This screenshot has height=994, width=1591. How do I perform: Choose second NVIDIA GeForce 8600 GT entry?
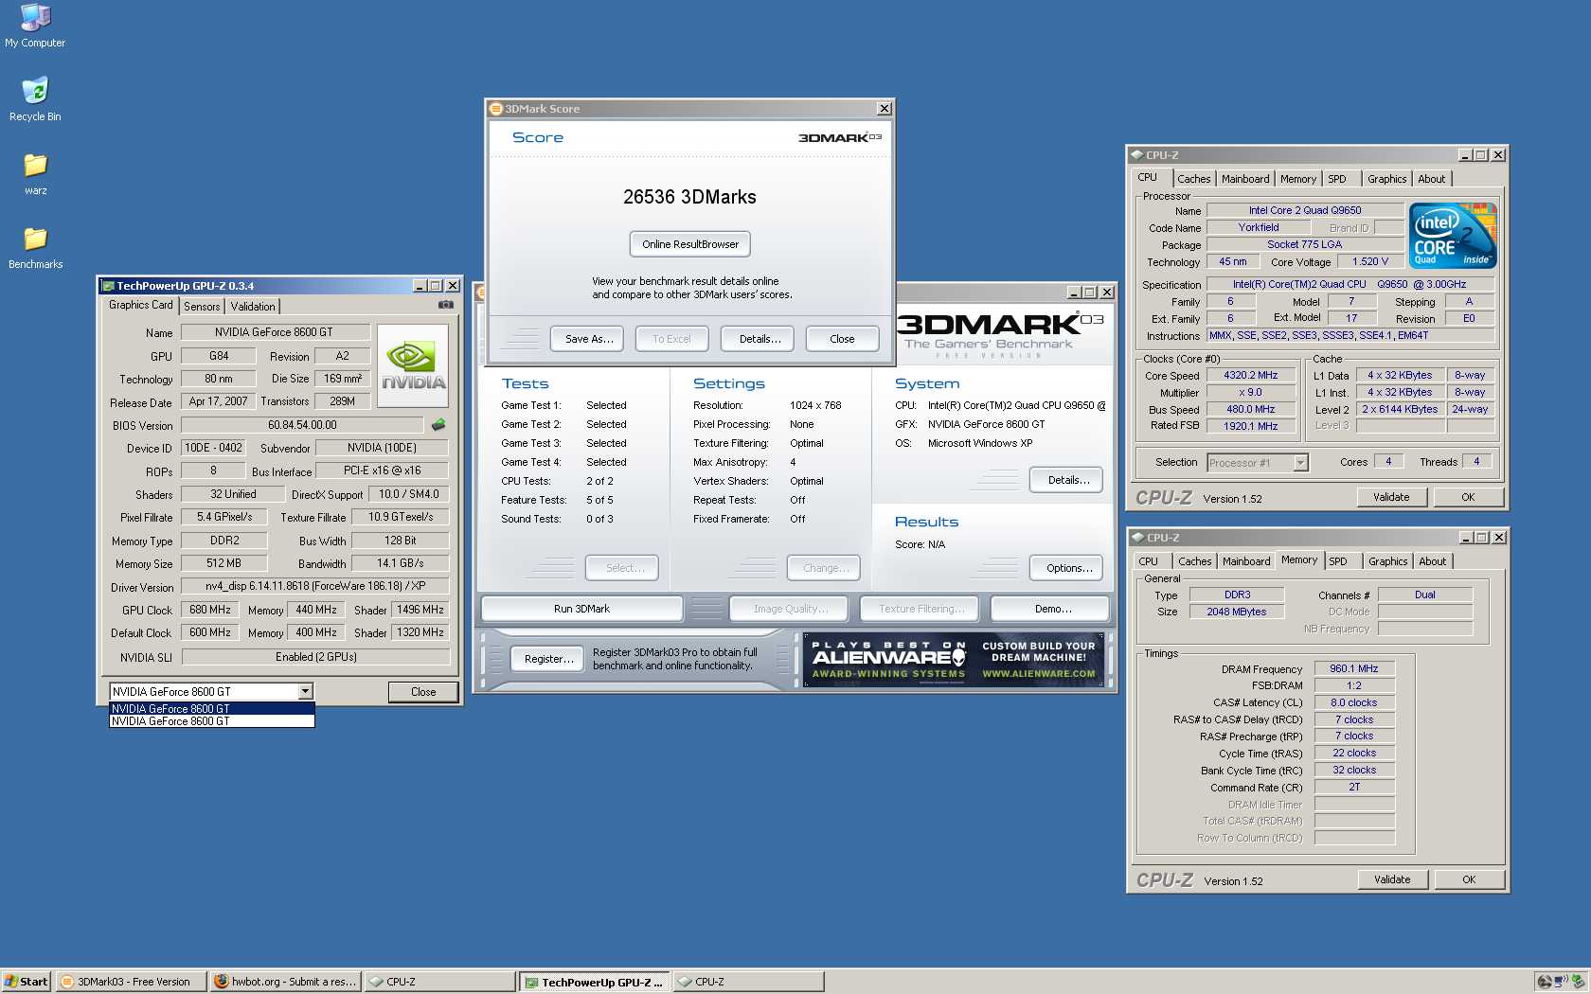point(211,721)
